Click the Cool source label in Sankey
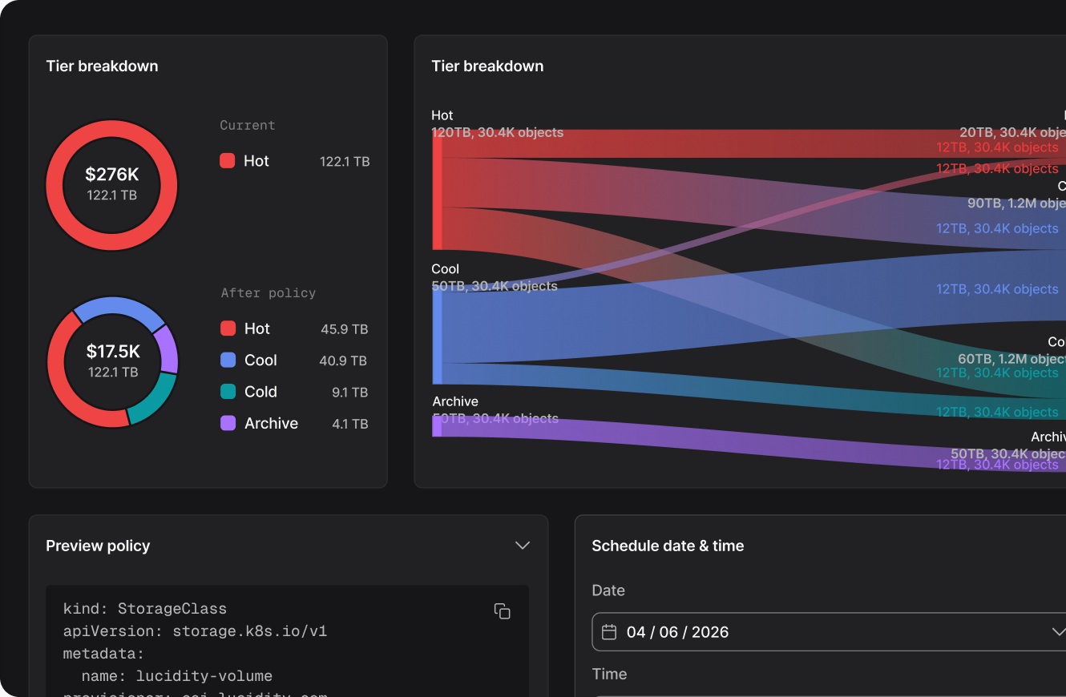 pos(446,268)
